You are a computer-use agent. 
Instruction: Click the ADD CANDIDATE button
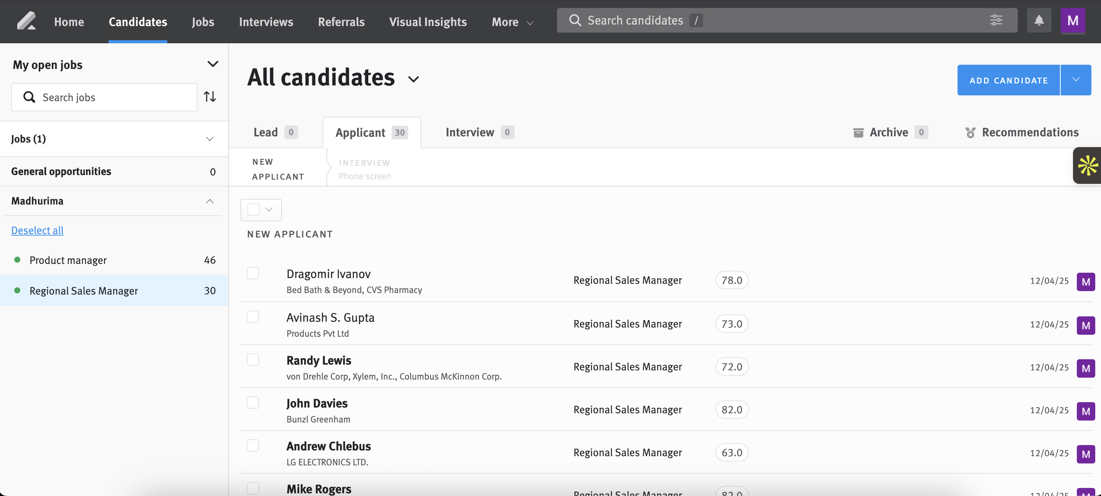[x=1008, y=80]
